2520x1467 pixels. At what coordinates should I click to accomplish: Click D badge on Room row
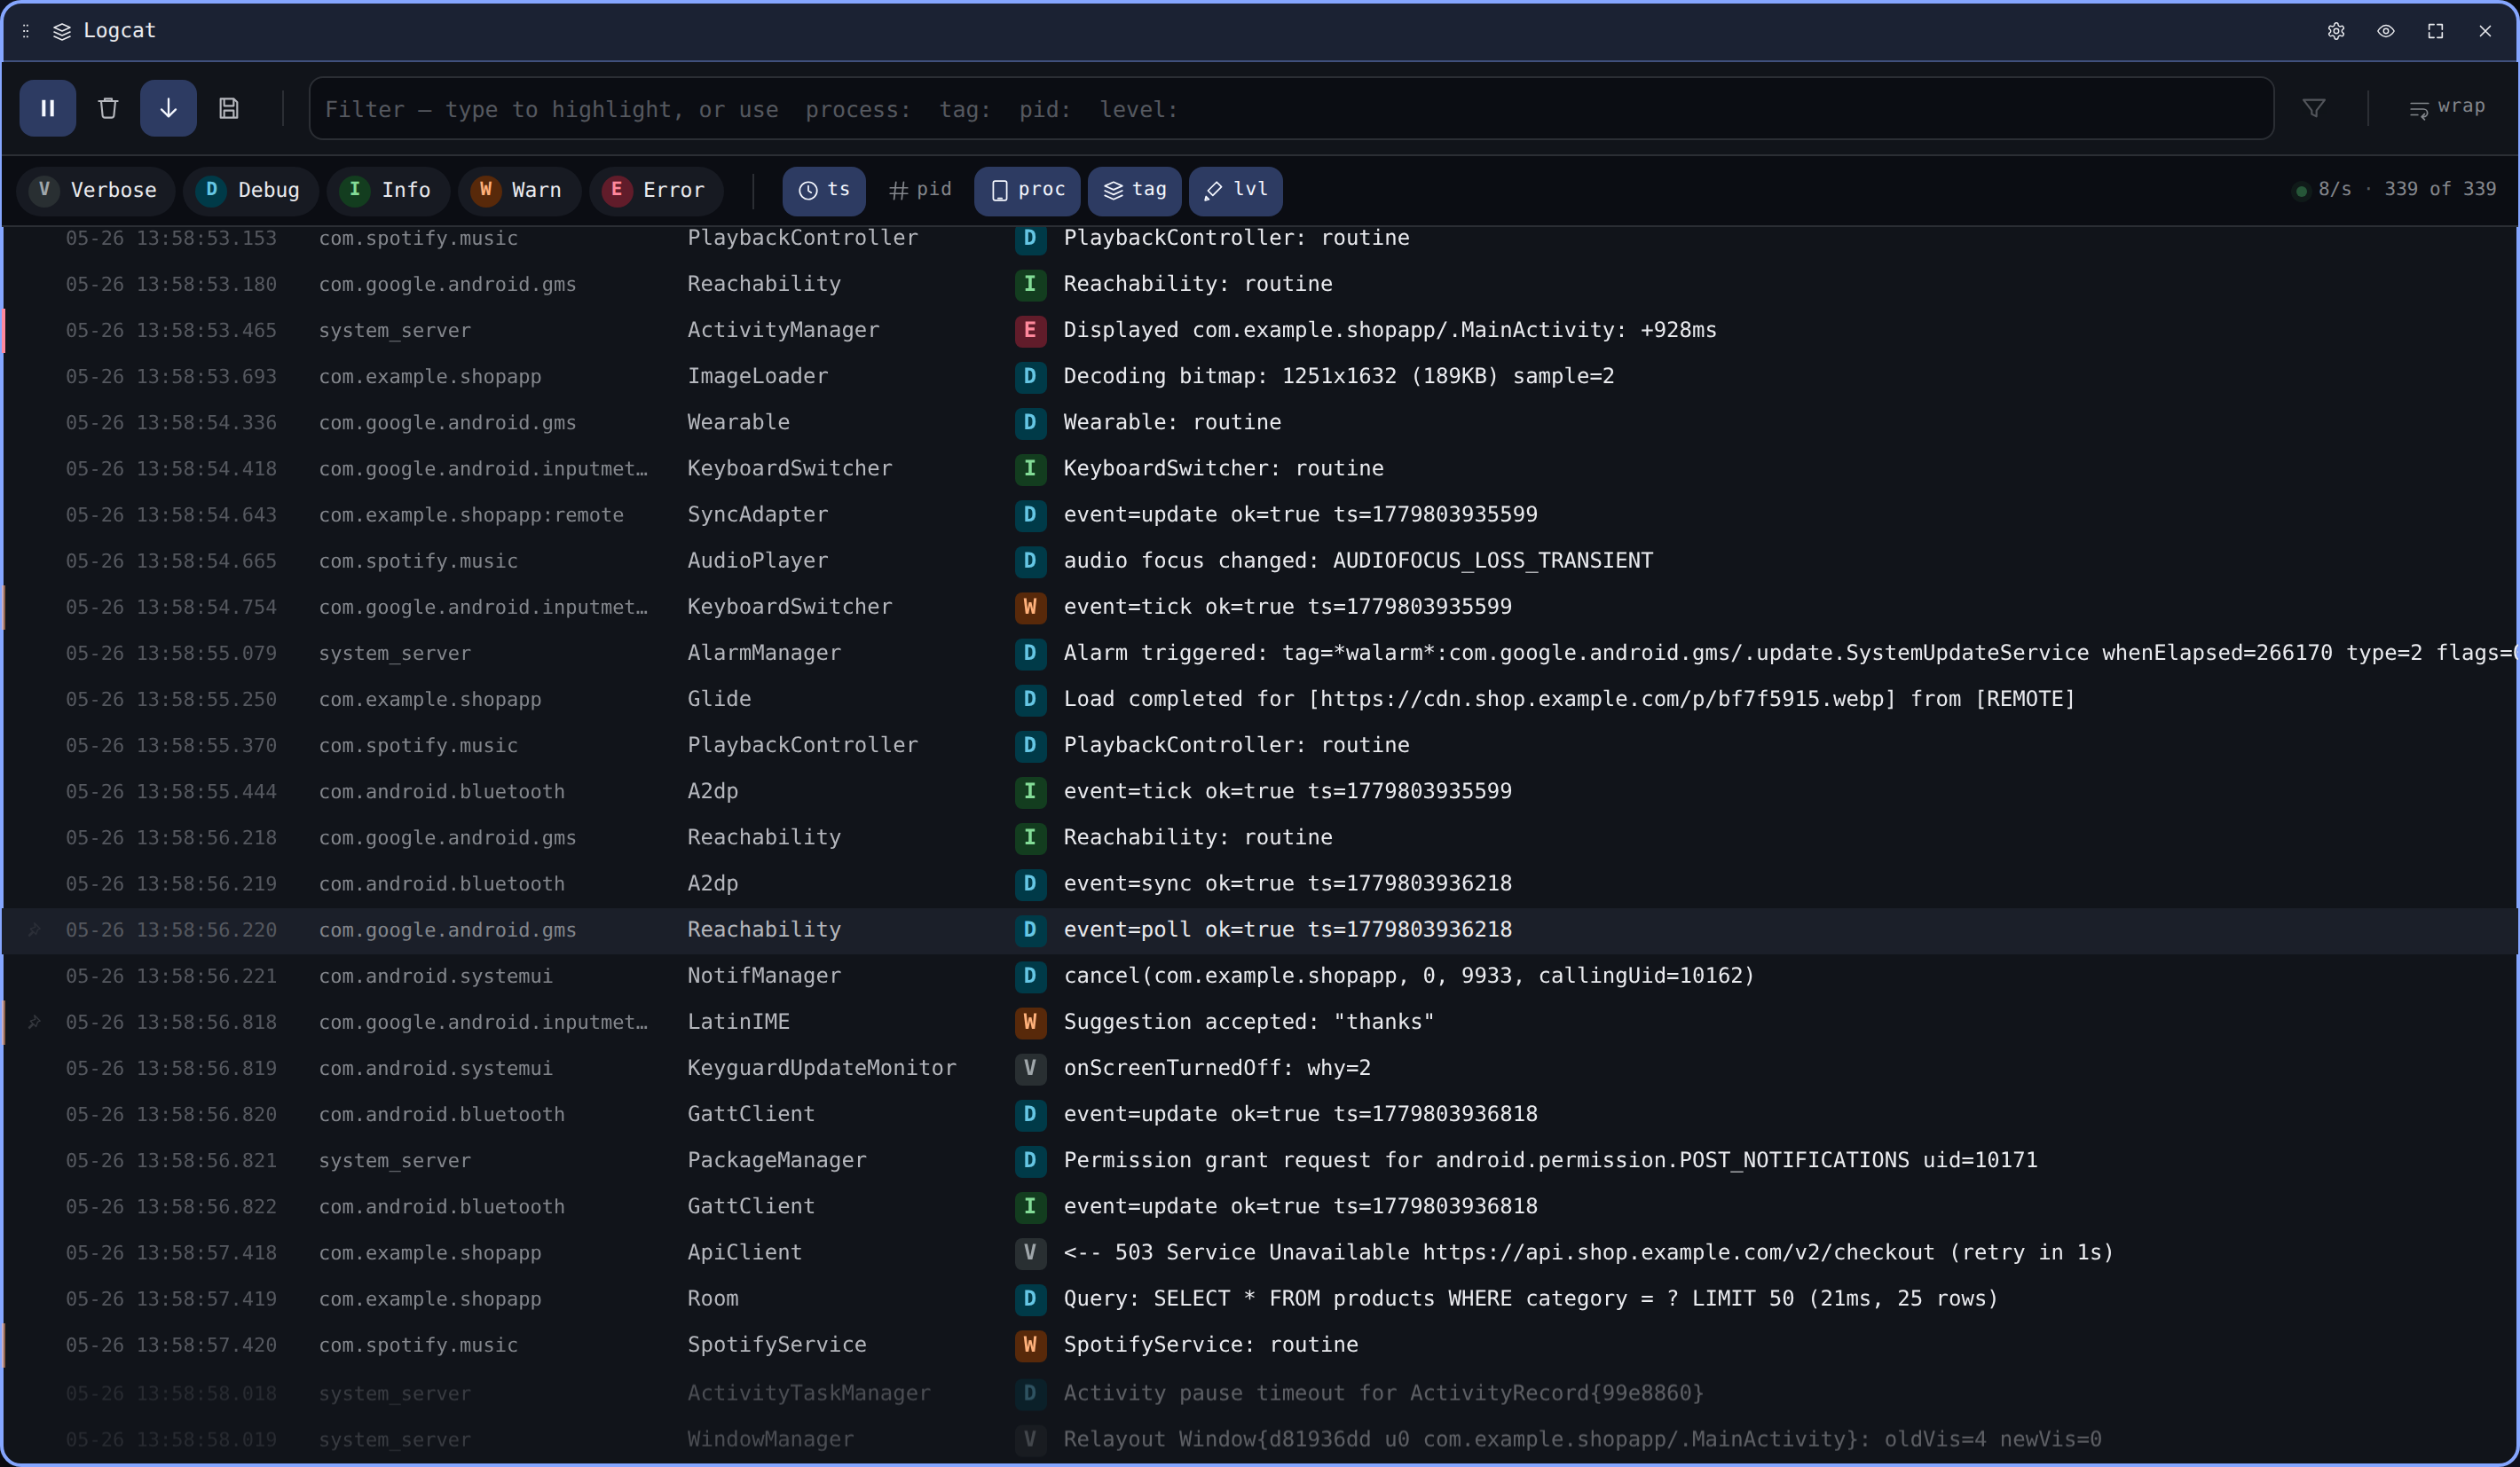[1030, 1299]
